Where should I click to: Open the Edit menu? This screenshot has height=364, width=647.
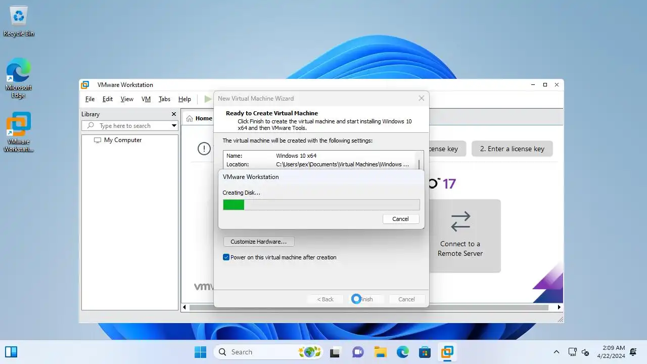(108, 99)
